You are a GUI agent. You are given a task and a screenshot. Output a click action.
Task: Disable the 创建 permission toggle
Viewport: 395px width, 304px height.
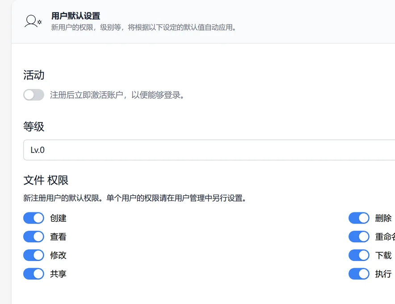[x=34, y=218]
